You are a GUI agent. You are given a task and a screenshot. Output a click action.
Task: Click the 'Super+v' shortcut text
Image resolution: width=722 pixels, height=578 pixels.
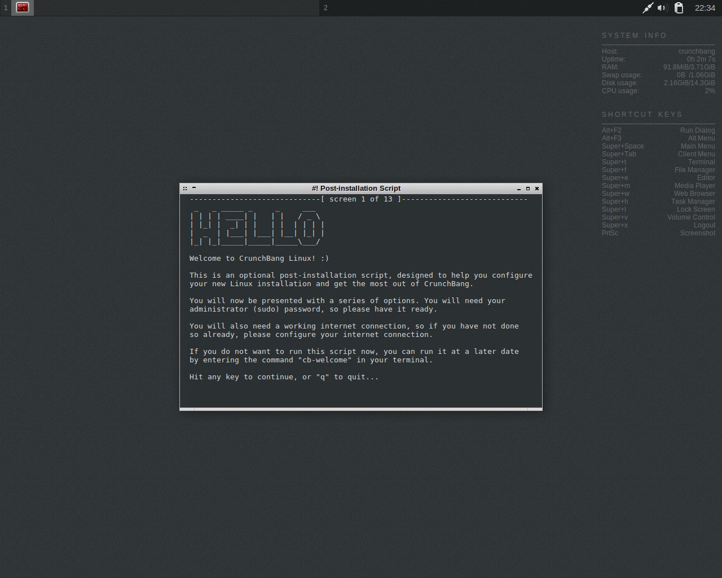click(615, 217)
